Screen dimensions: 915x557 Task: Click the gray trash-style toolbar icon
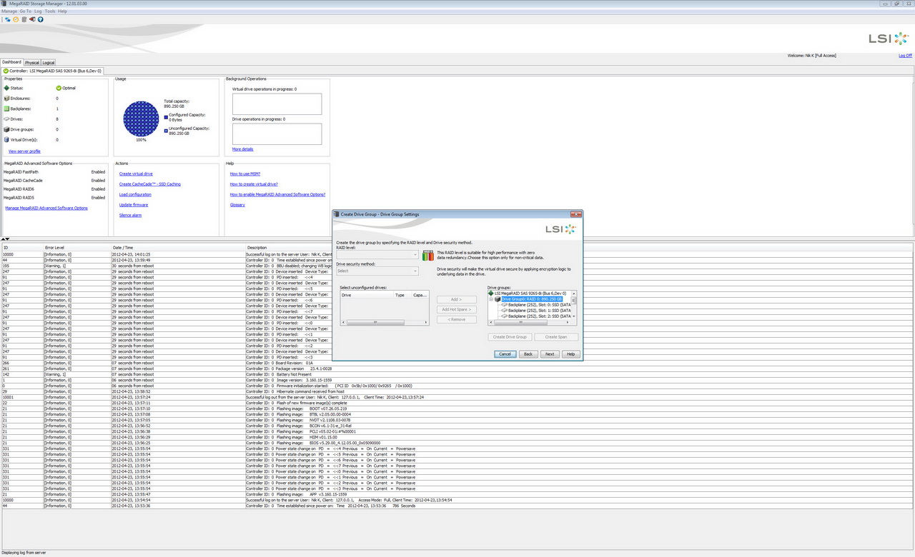(x=24, y=19)
